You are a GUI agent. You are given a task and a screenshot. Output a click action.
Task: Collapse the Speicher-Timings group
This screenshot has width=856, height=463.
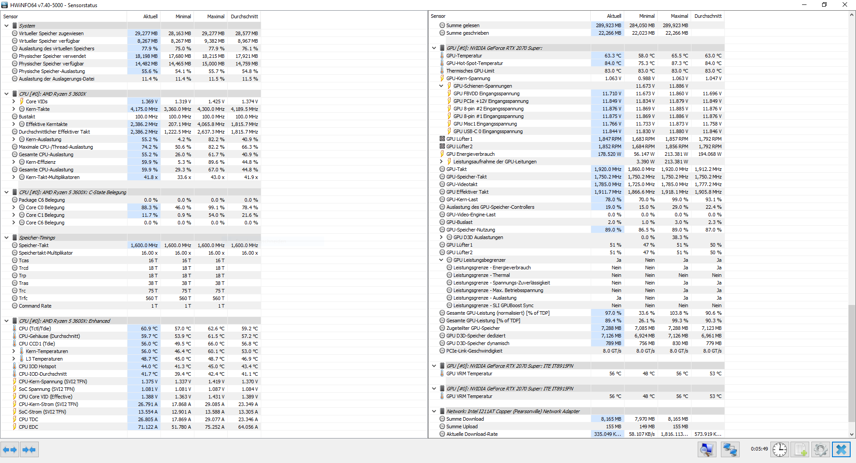pyautogui.click(x=6, y=238)
